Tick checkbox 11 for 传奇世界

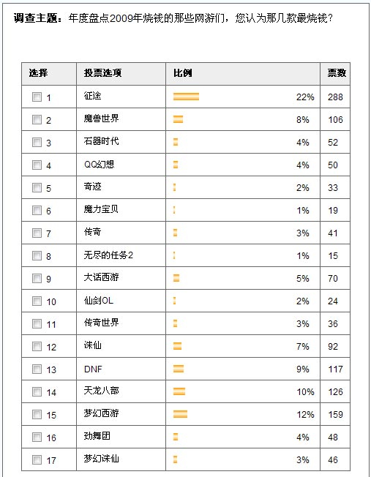pos(37,323)
